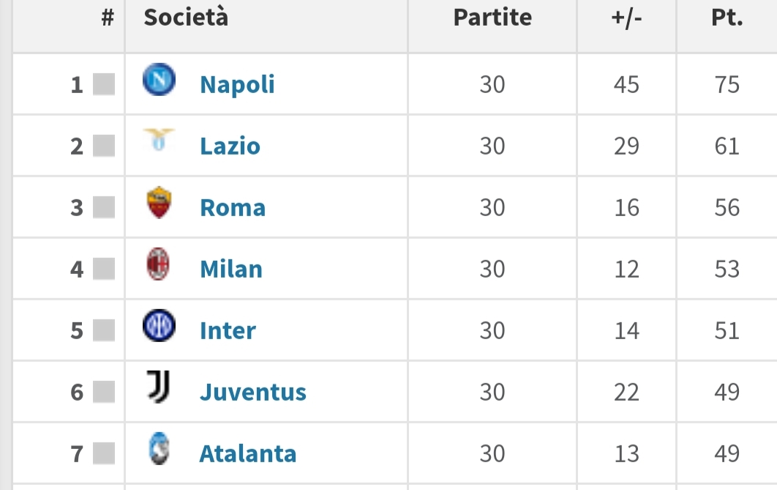Click the Roma club crest icon
The image size is (777, 490).
pos(159,202)
